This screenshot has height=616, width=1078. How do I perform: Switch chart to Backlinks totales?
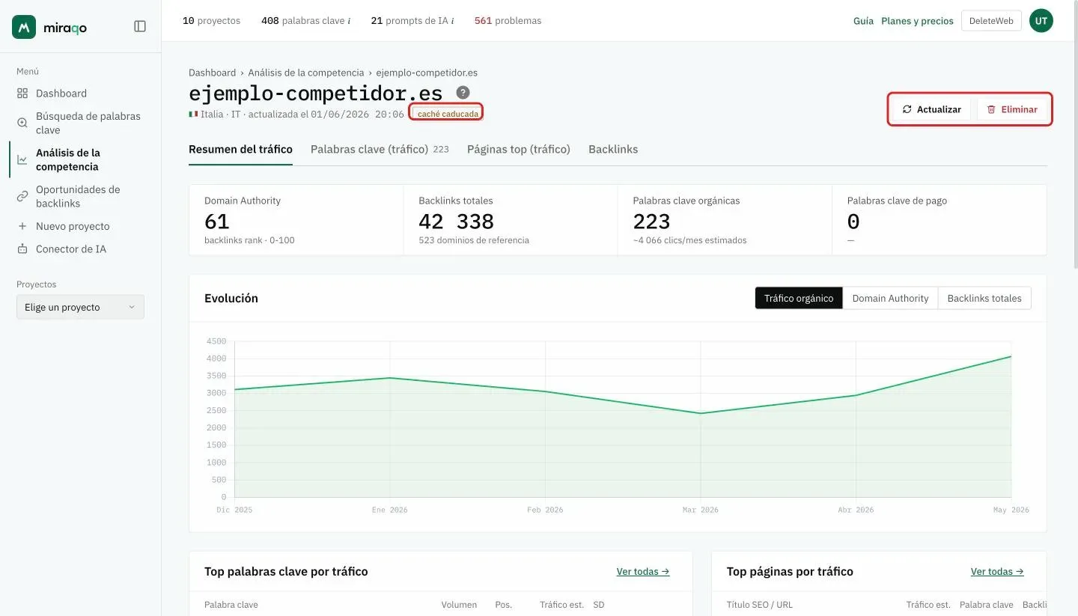984,298
